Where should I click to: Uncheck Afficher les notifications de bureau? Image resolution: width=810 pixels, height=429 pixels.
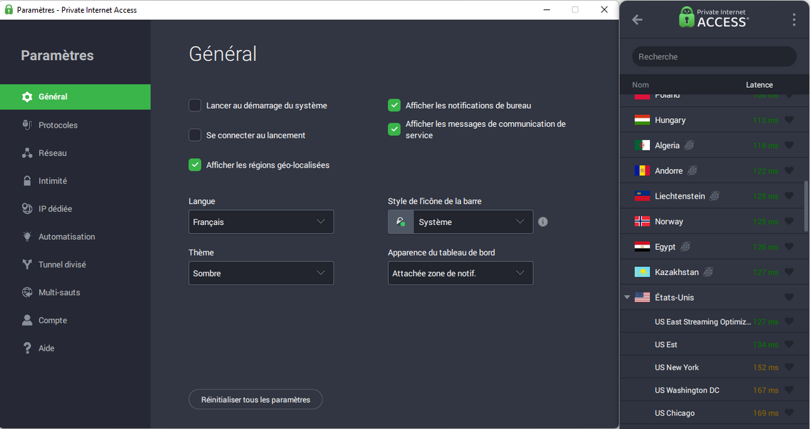pyautogui.click(x=394, y=105)
